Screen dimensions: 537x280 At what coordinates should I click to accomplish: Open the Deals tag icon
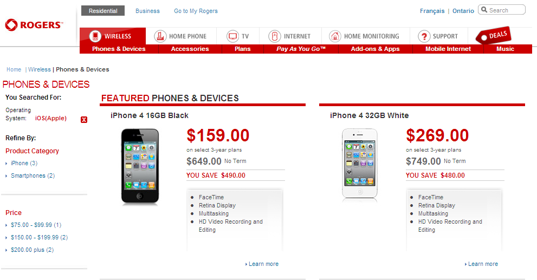[494, 35]
